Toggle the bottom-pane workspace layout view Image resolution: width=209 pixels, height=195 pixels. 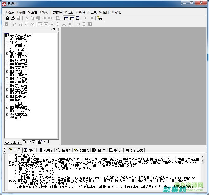point(72,18)
